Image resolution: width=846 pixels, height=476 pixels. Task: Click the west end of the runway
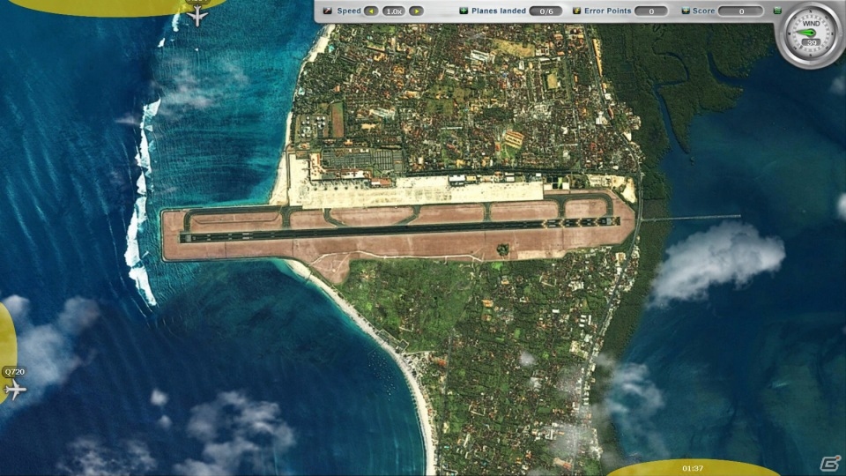tap(186, 237)
